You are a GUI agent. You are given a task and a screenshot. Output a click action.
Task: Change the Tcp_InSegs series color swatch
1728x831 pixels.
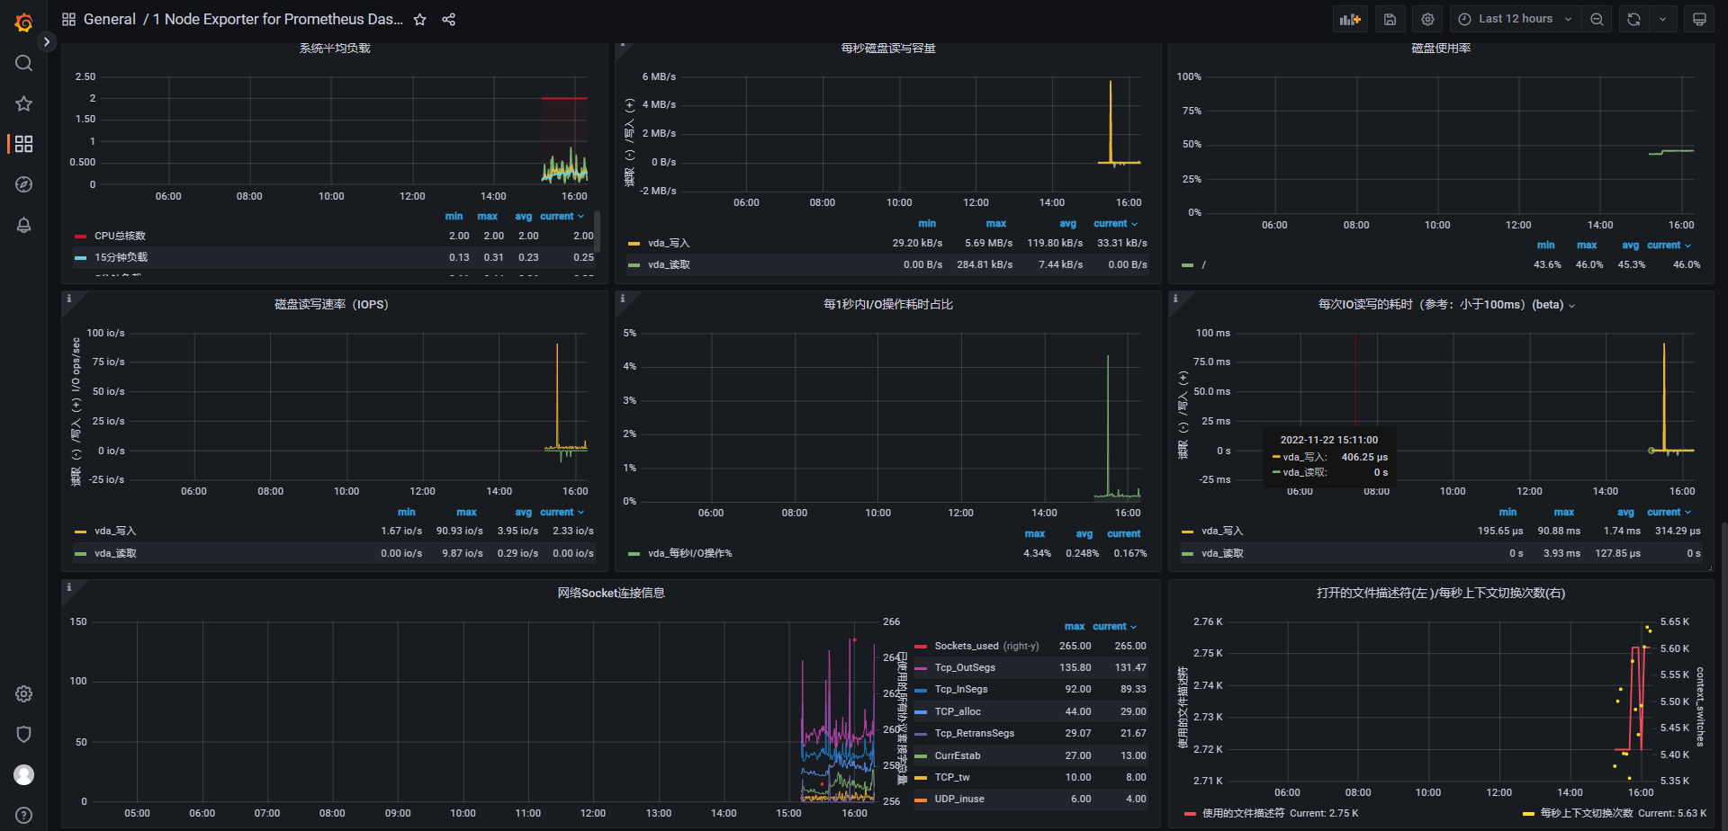coord(921,690)
